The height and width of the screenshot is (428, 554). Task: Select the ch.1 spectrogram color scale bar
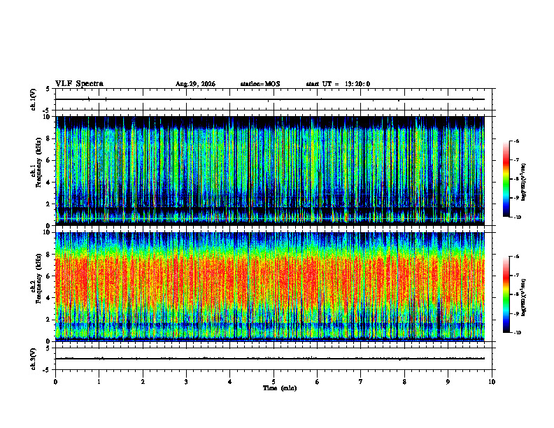506,179
